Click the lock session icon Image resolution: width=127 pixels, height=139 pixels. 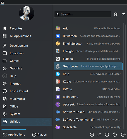tap(92, 135)
